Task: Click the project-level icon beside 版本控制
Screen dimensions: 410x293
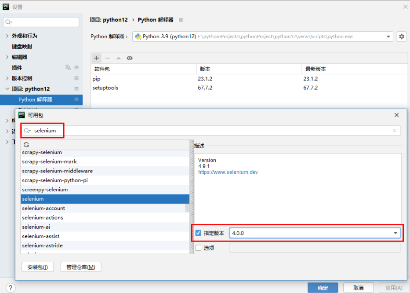Action: (76, 78)
